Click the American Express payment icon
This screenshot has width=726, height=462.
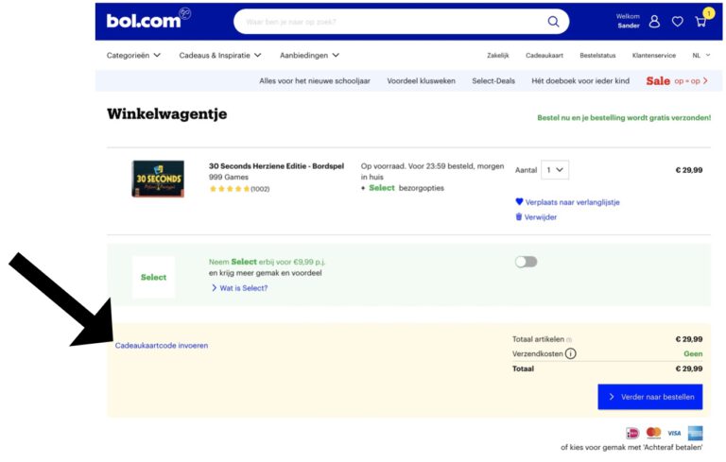(695, 434)
